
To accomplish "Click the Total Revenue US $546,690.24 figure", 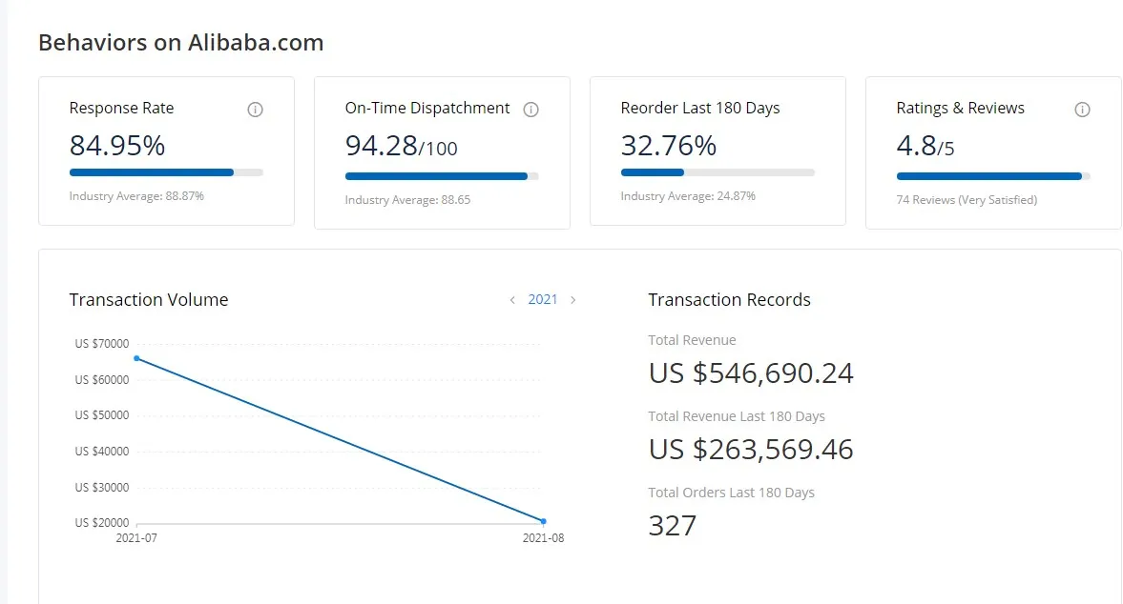I will coord(751,372).
